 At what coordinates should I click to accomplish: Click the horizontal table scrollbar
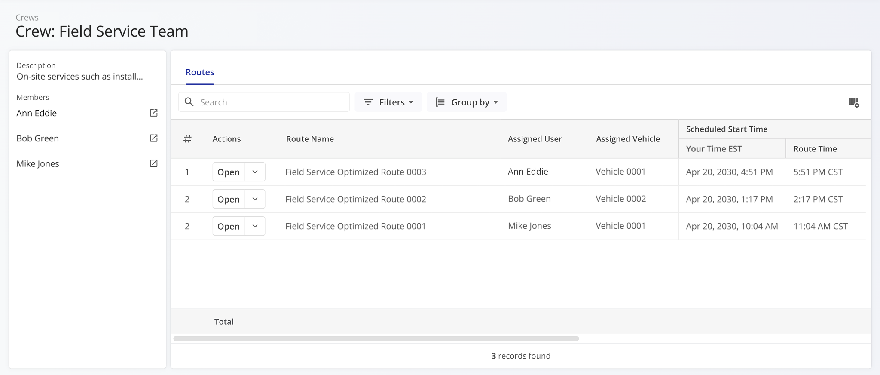click(x=376, y=338)
